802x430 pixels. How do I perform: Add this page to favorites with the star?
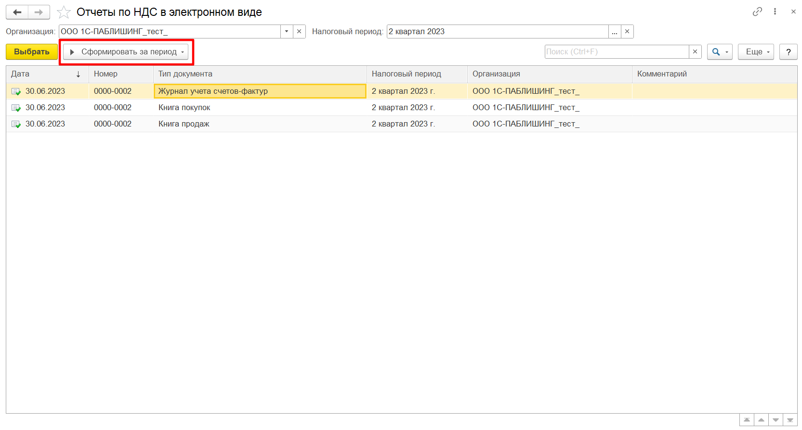(x=64, y=13)
